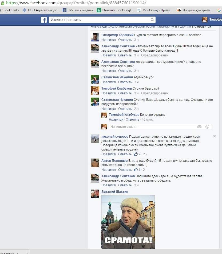Open the Тимофей profile avatar in header
The height and width of the screenshot is (254, 222).
click(x=205, y=20)
